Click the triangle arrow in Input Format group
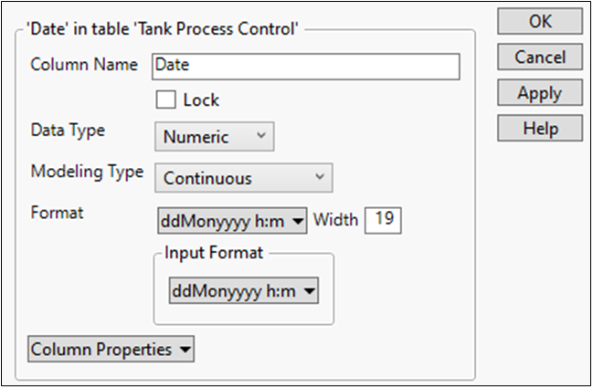Image resolution: width=592 pixels, height=387 pixels. click(311, 292)
